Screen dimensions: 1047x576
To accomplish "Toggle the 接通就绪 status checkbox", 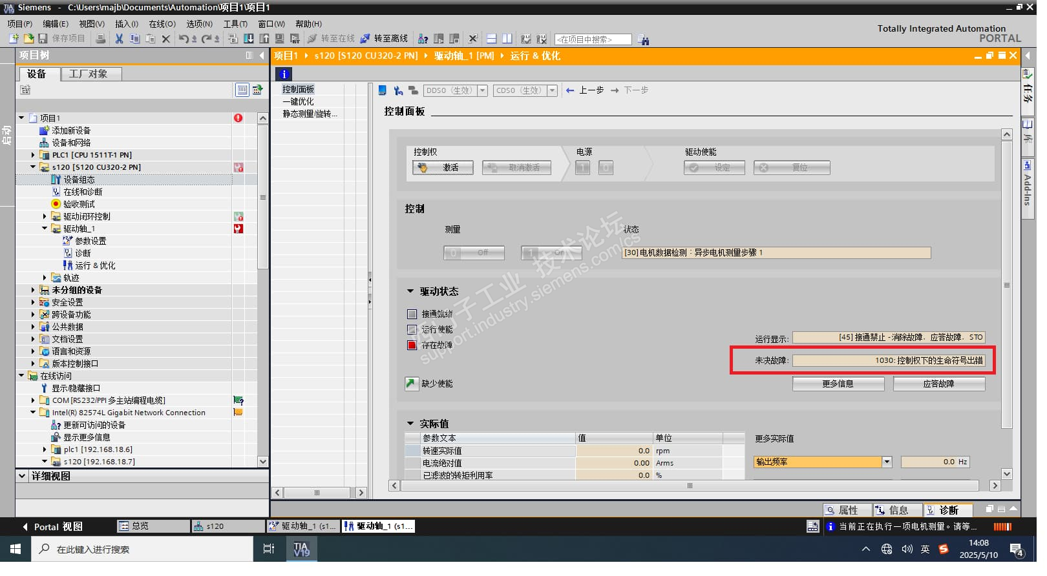I will click(412, 314).
